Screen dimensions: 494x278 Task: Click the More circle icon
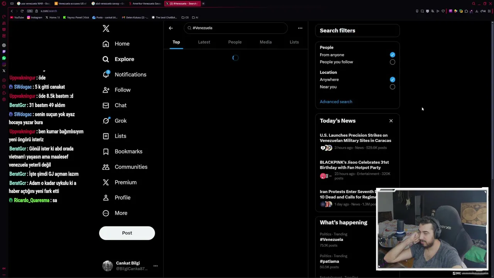click(x=106, y=213)
